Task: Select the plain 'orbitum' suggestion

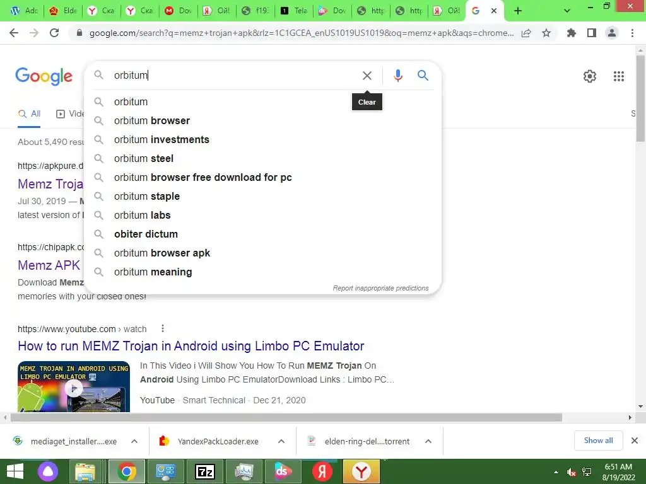Action: tap(263, 101)
